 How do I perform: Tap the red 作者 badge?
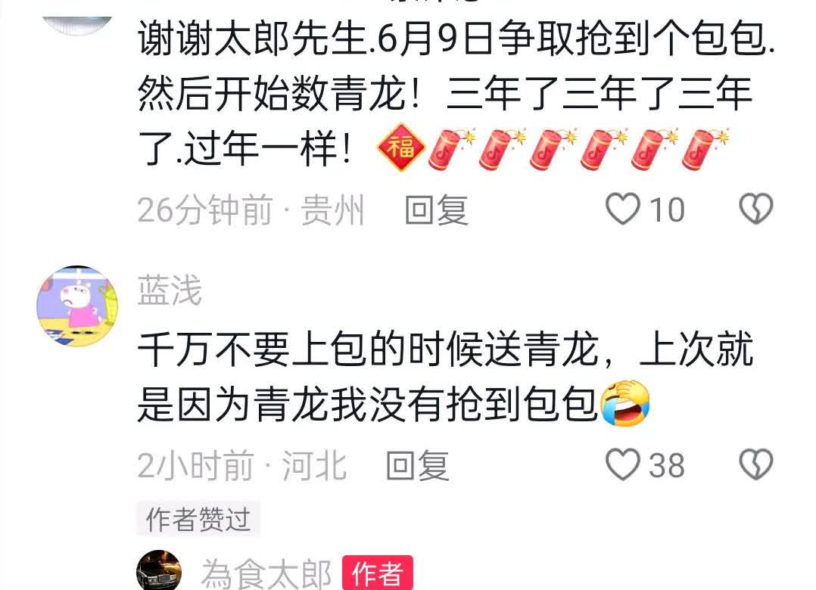tap(377, 573)
